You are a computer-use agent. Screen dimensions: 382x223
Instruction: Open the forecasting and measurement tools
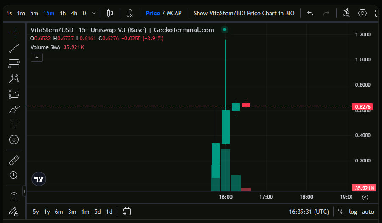[x=14, y=94]
